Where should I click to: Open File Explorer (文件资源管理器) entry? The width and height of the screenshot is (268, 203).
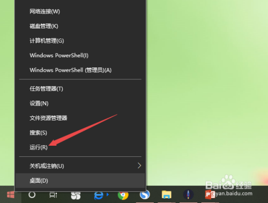[x=80, y=118]
